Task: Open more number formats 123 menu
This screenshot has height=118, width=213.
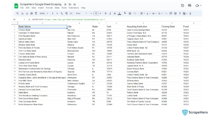Action: (71, 13)
